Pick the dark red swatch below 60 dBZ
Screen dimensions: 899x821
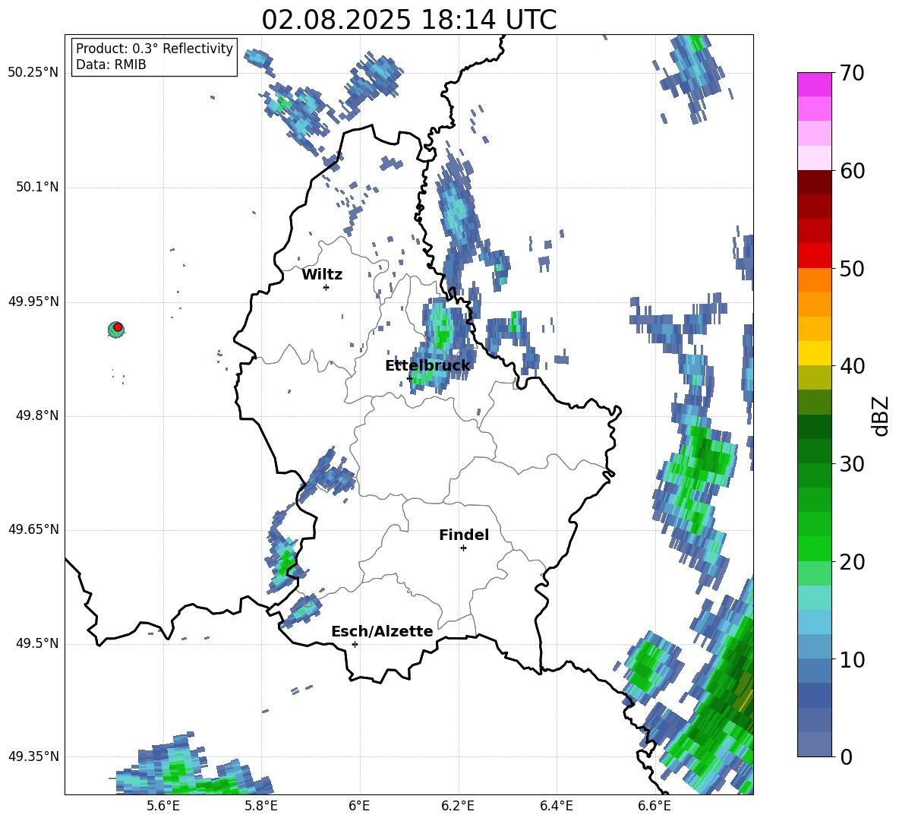pyautogui.click(x=814, y=182)
